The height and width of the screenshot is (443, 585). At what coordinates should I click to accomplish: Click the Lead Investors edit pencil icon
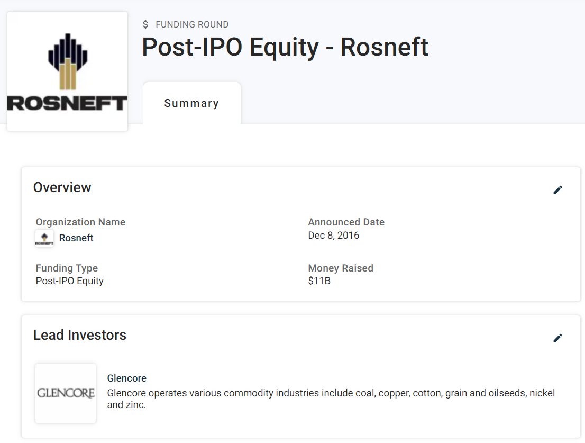click(x=557, y=338)
